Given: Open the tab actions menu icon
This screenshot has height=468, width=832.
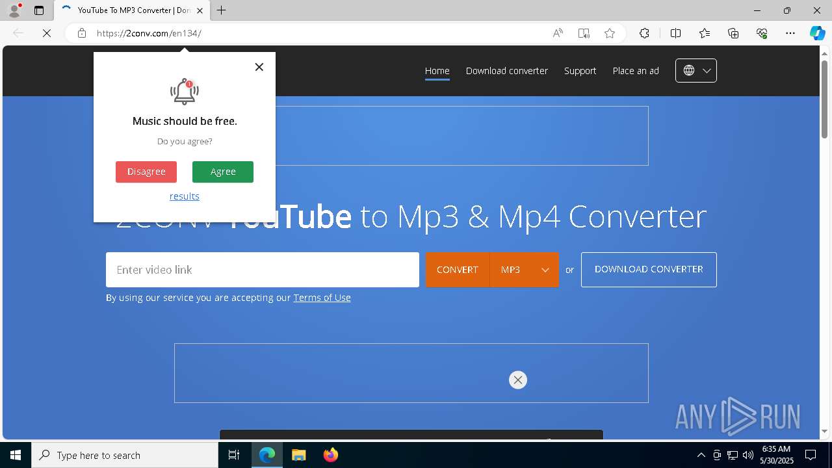Looking at the screenshot, I should (x=39, y=10).
